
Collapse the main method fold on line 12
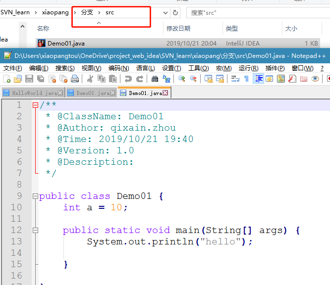click(35, 231)
